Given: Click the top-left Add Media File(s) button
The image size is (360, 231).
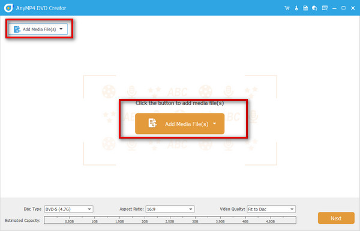Looking at the screenshot, I should 38,29.
